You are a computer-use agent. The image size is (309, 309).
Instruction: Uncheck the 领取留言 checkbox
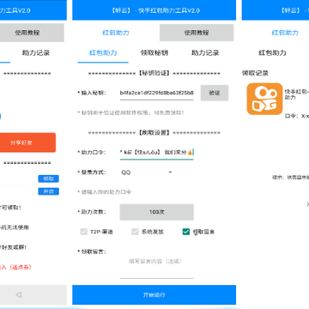pos(186,232)
